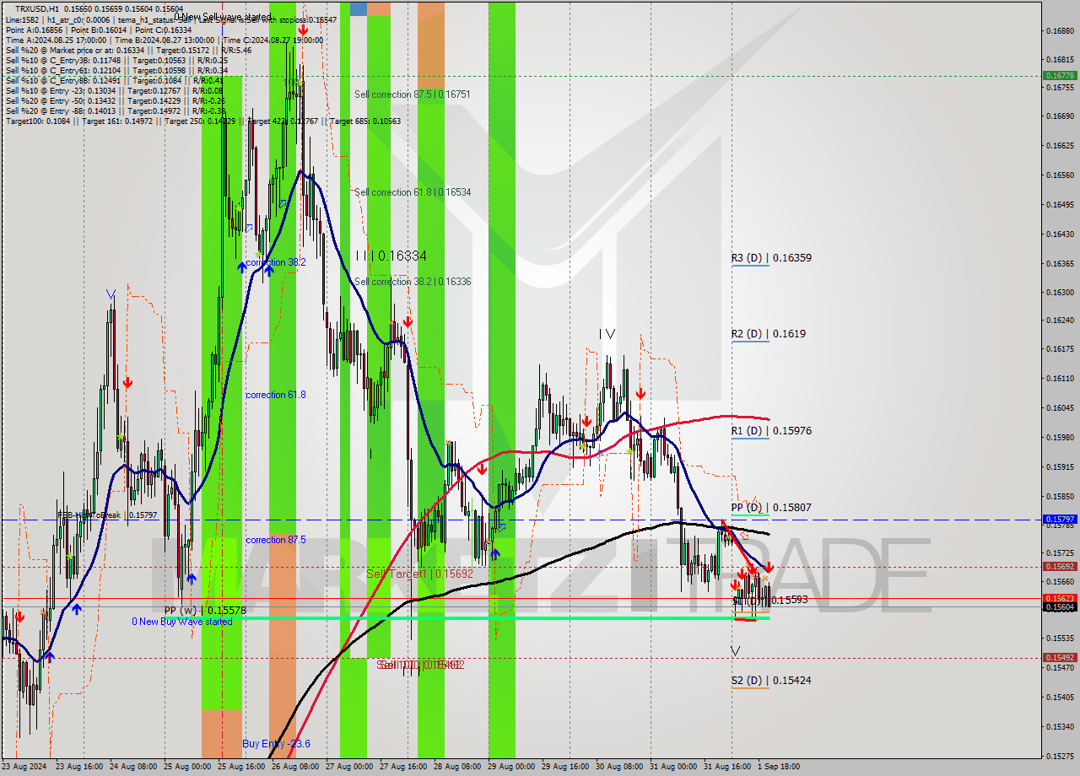The height and width of the screenshot is (776, 1080).
Task: Select the R2 (D) | 0.1619 pivot label
Action: click(768, 333)
